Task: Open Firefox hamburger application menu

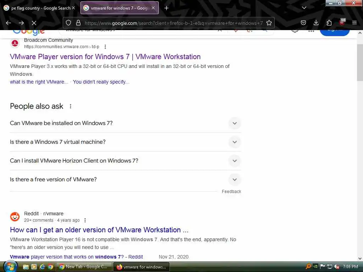Action: 354,23
